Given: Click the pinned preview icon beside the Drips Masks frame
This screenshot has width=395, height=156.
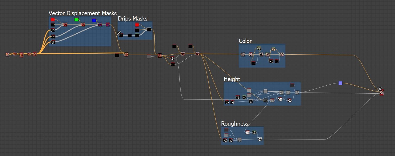Looking at the screenshot, I should tap(119, 33).
